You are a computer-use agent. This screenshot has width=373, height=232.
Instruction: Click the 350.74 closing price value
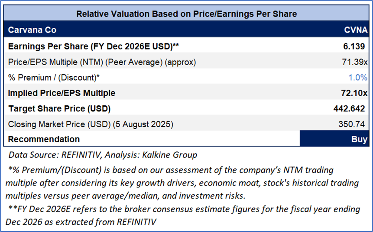(353, 124)
